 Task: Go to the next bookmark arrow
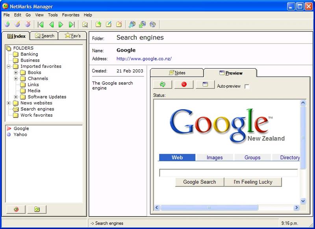61,24
